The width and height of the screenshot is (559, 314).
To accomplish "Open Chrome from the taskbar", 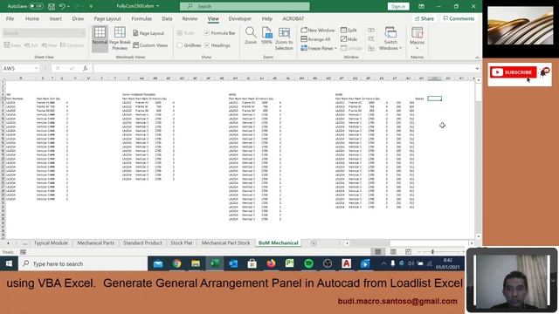I will 176,263.
